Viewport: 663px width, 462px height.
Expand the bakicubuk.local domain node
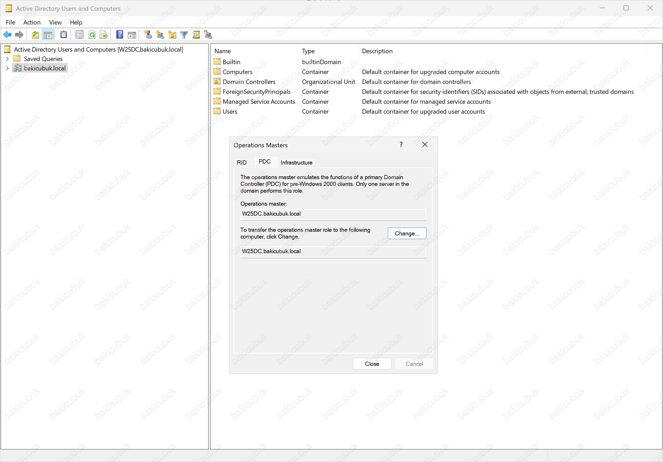(8, 68)
